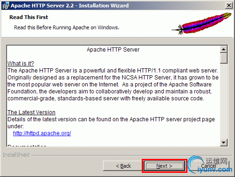This screenshot has height=177, width=235.
Task: Cancel the installation wizard
Action: click(208, 166)
